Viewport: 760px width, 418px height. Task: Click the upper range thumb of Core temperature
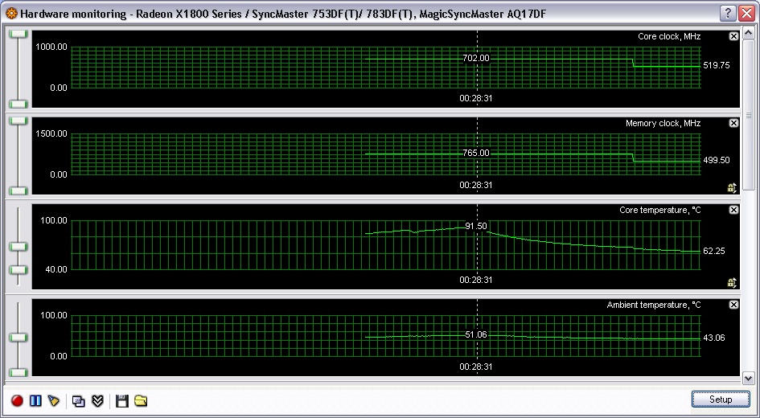(19, 247)
